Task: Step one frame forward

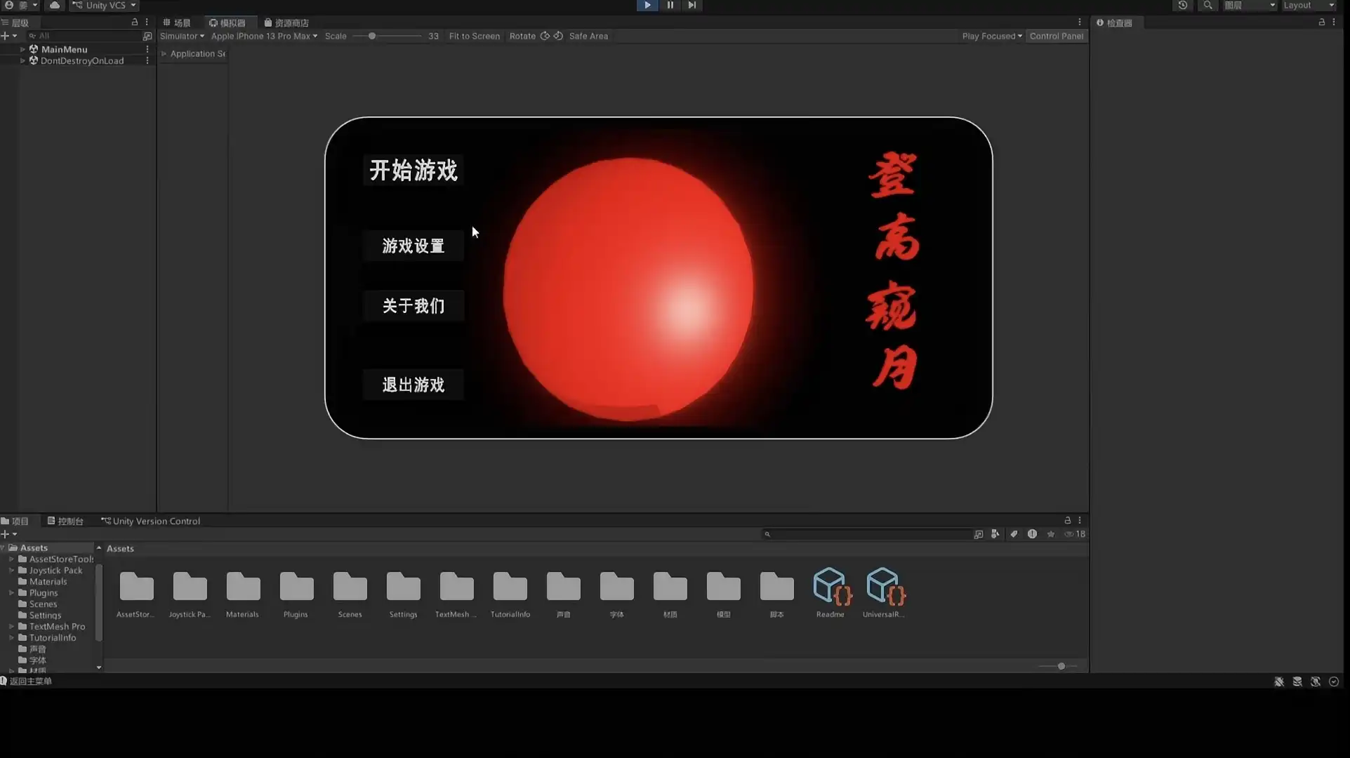Action: click(x=691, y=5)
